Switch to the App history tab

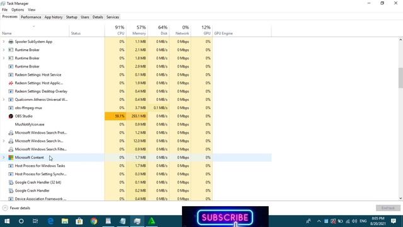(x=54, y=17)
